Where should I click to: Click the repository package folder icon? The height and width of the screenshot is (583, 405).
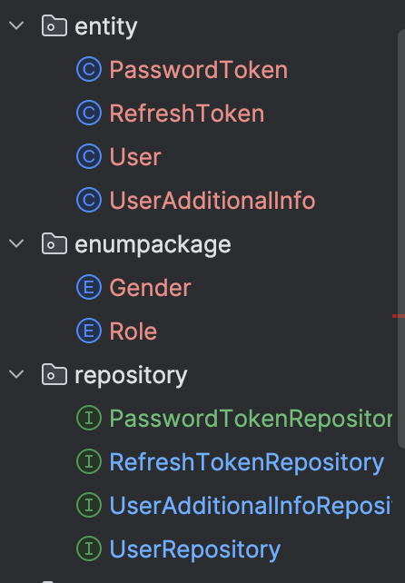point(54,374)
